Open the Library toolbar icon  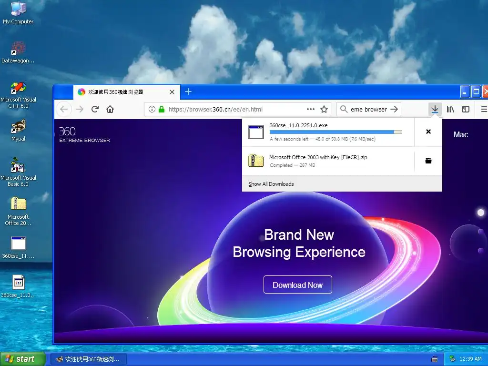pos(450,109)
